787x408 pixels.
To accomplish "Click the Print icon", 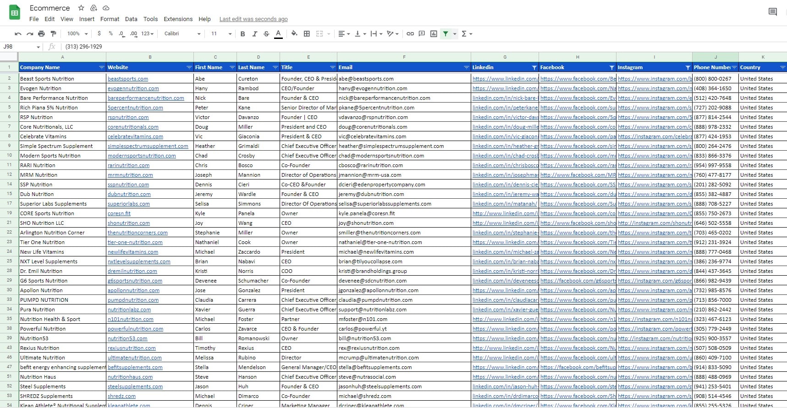I will (42, 33).
